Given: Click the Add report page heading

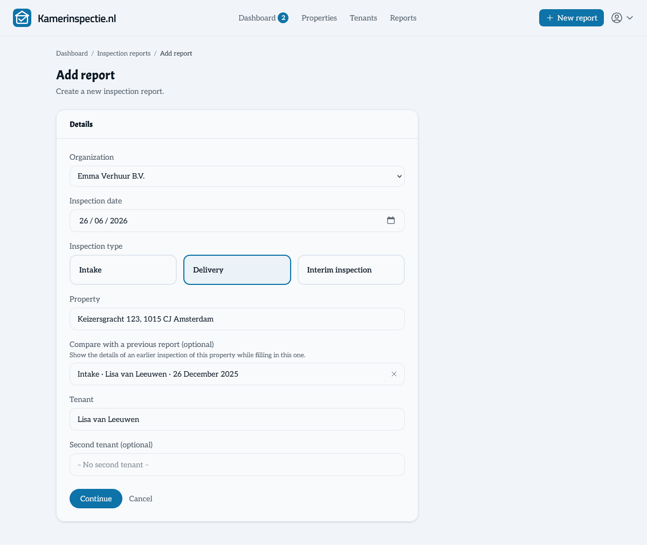Looking at the screenshot, I should point(86,75).
